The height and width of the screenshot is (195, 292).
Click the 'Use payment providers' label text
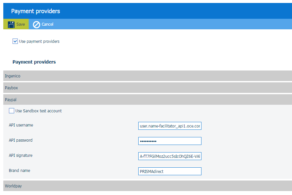[39, 42]
